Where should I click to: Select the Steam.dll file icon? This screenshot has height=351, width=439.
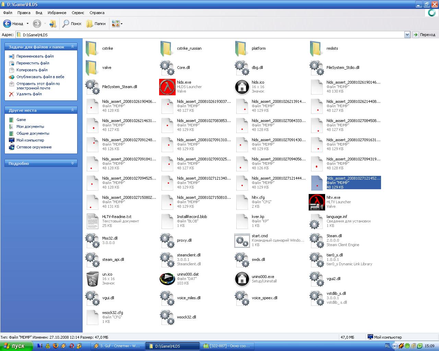pyautogui.click(x=317, y=240)
